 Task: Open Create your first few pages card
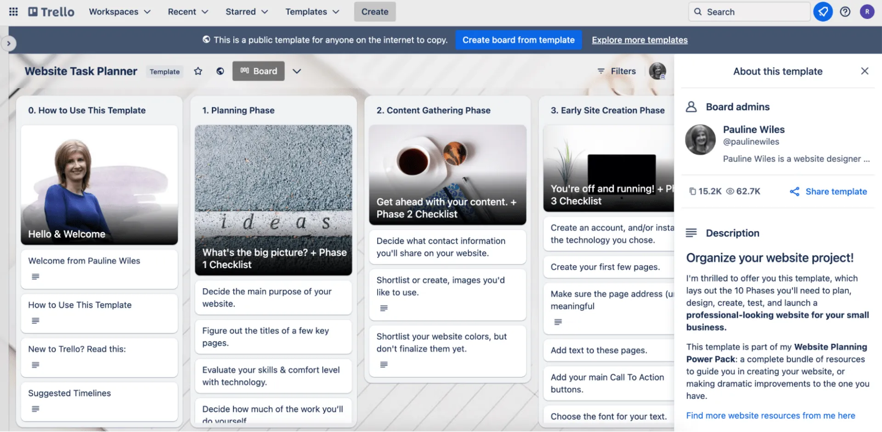pos(608,267)
